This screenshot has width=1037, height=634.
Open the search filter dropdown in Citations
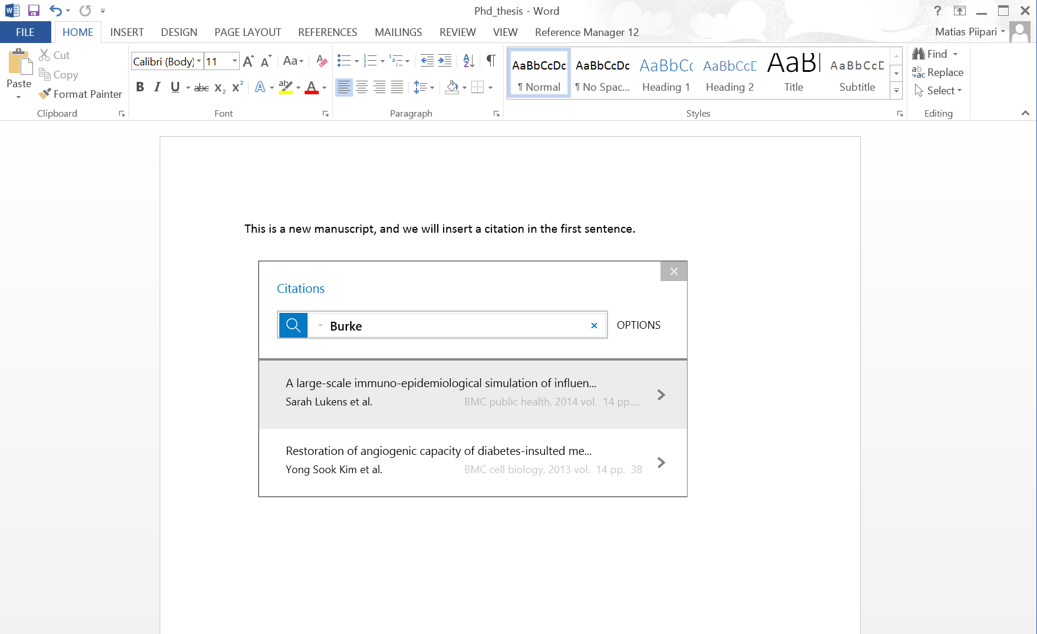click(320, 325)
